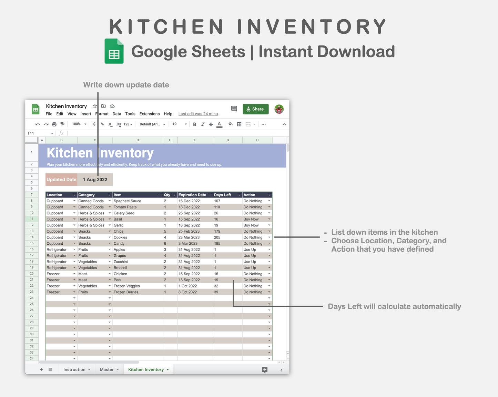Click the Share button
Image resolution: width=498 pixels, height=397 pixels.
pyautogui.click(x=255, y=109)
